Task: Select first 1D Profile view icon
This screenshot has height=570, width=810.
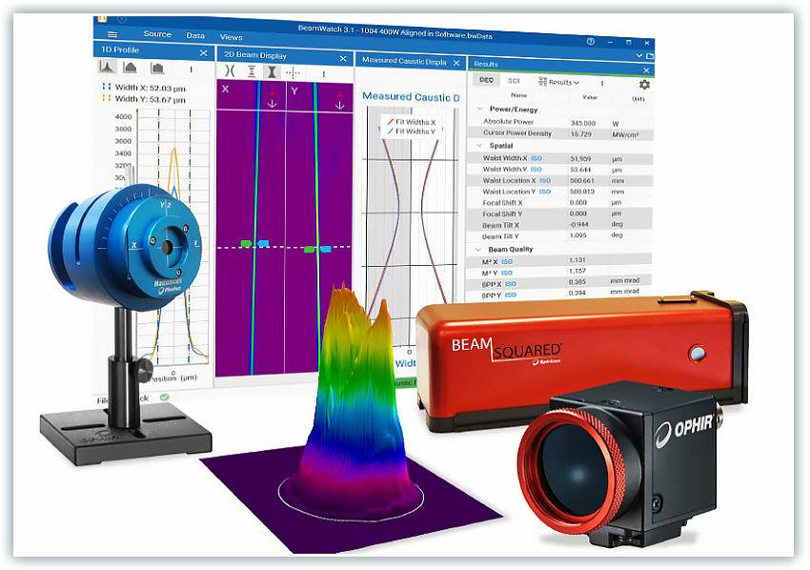Action: (108, 68)
